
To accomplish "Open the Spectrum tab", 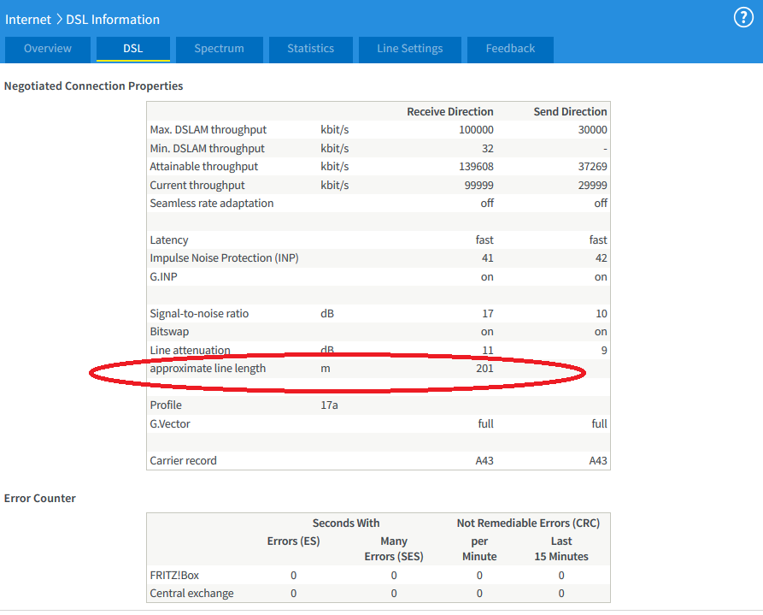I will (x=219, y=49).
